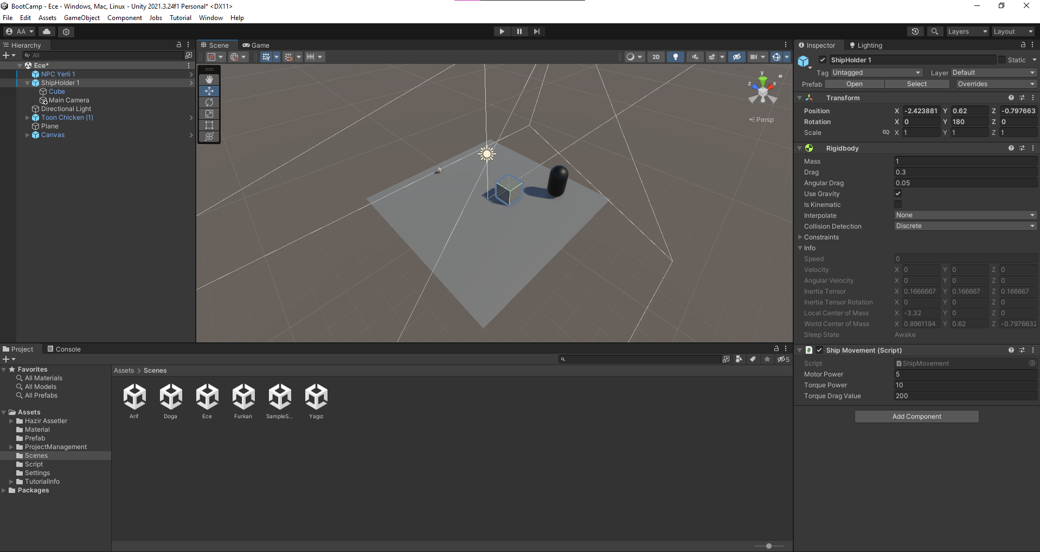Click the Step frame button
Screen dimensions: 1040x552
point(536,31)
